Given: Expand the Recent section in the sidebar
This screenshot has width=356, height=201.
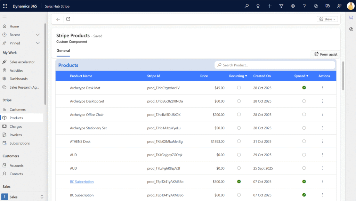Looking at the screenshot, I should pyautogui.click(x=38, y=35).
